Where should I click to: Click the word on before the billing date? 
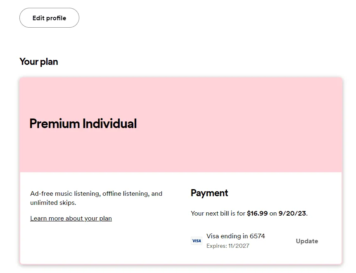pos(273,214)
